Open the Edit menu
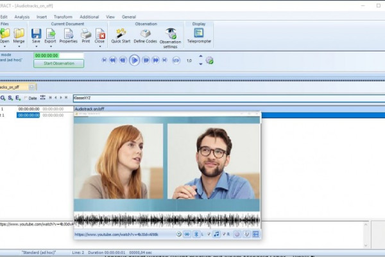This screenshot has height=257, width=385. 4,17
